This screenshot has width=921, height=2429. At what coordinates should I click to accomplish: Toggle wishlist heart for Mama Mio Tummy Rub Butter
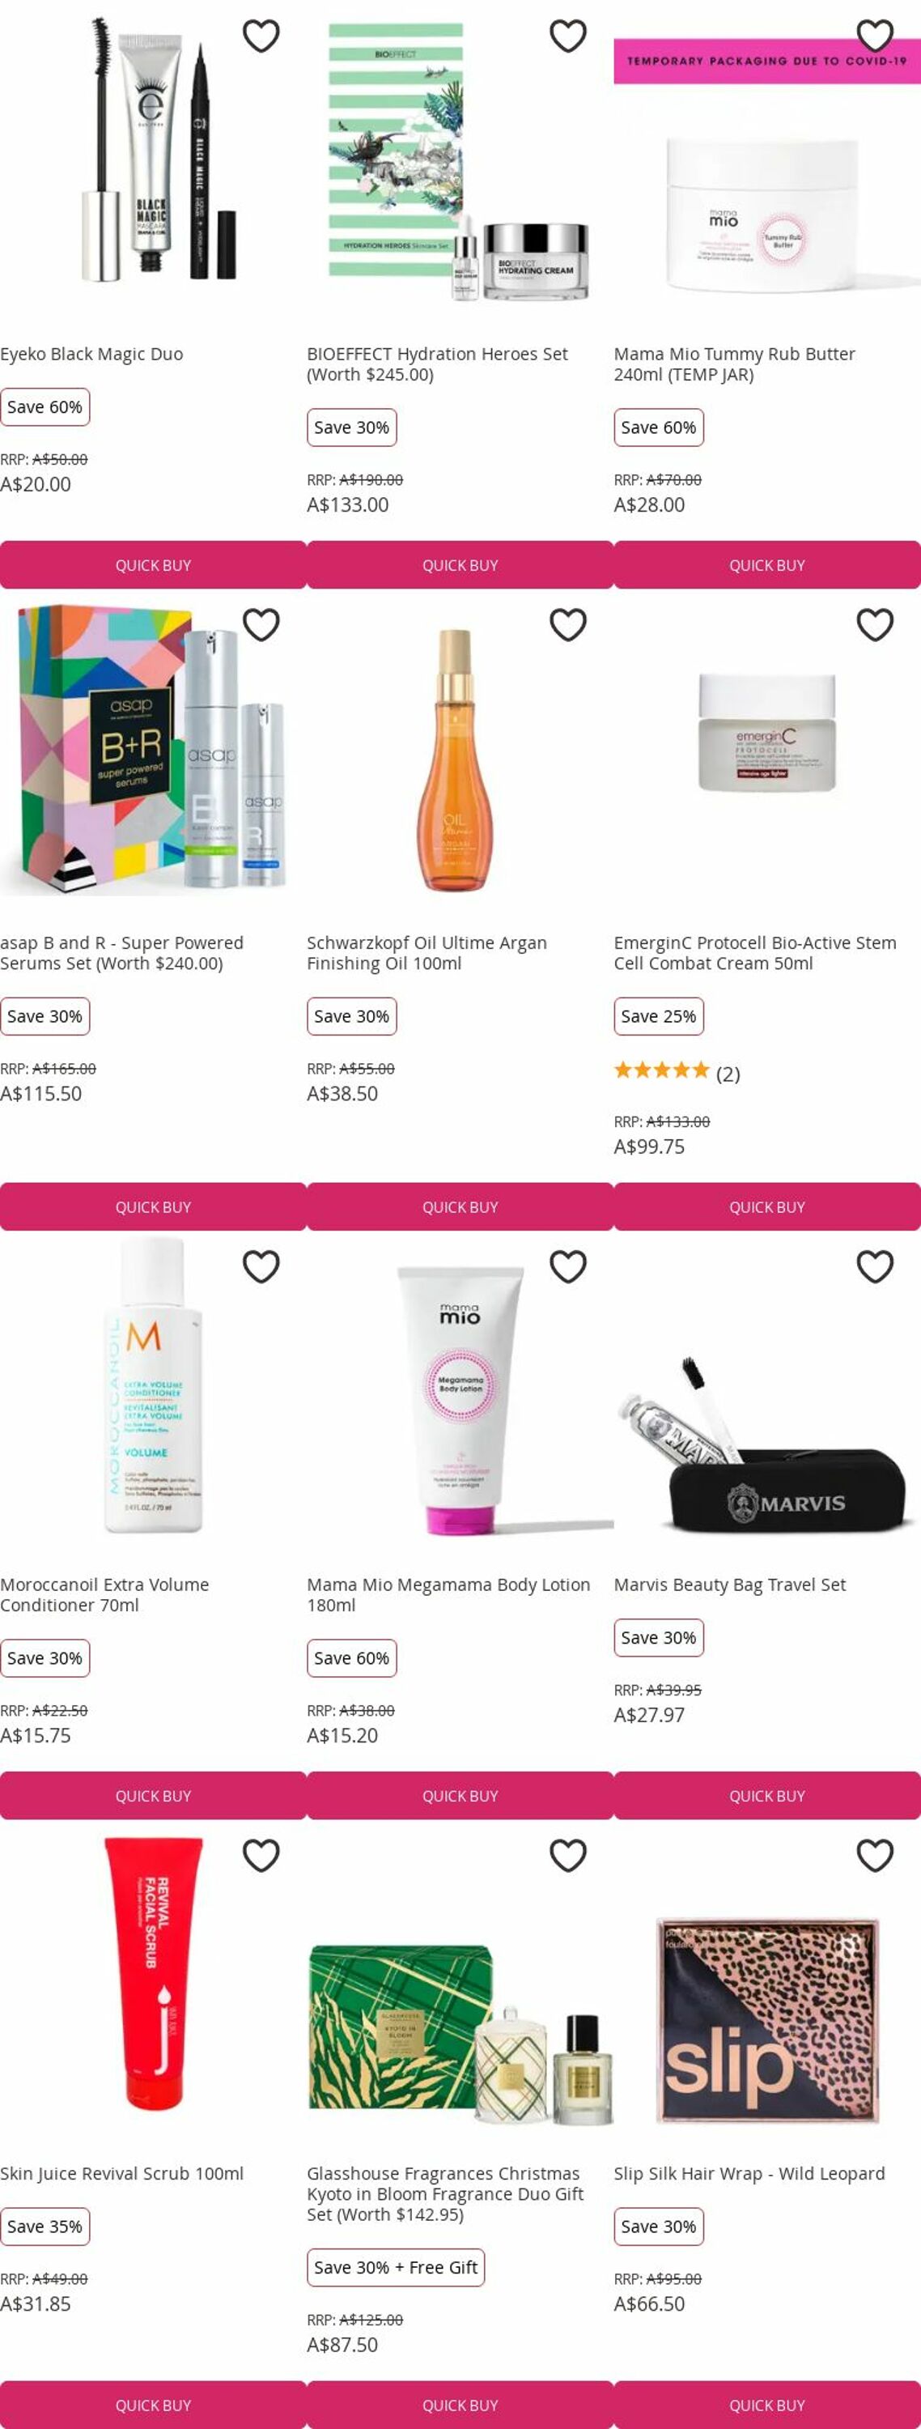(875, 36)
